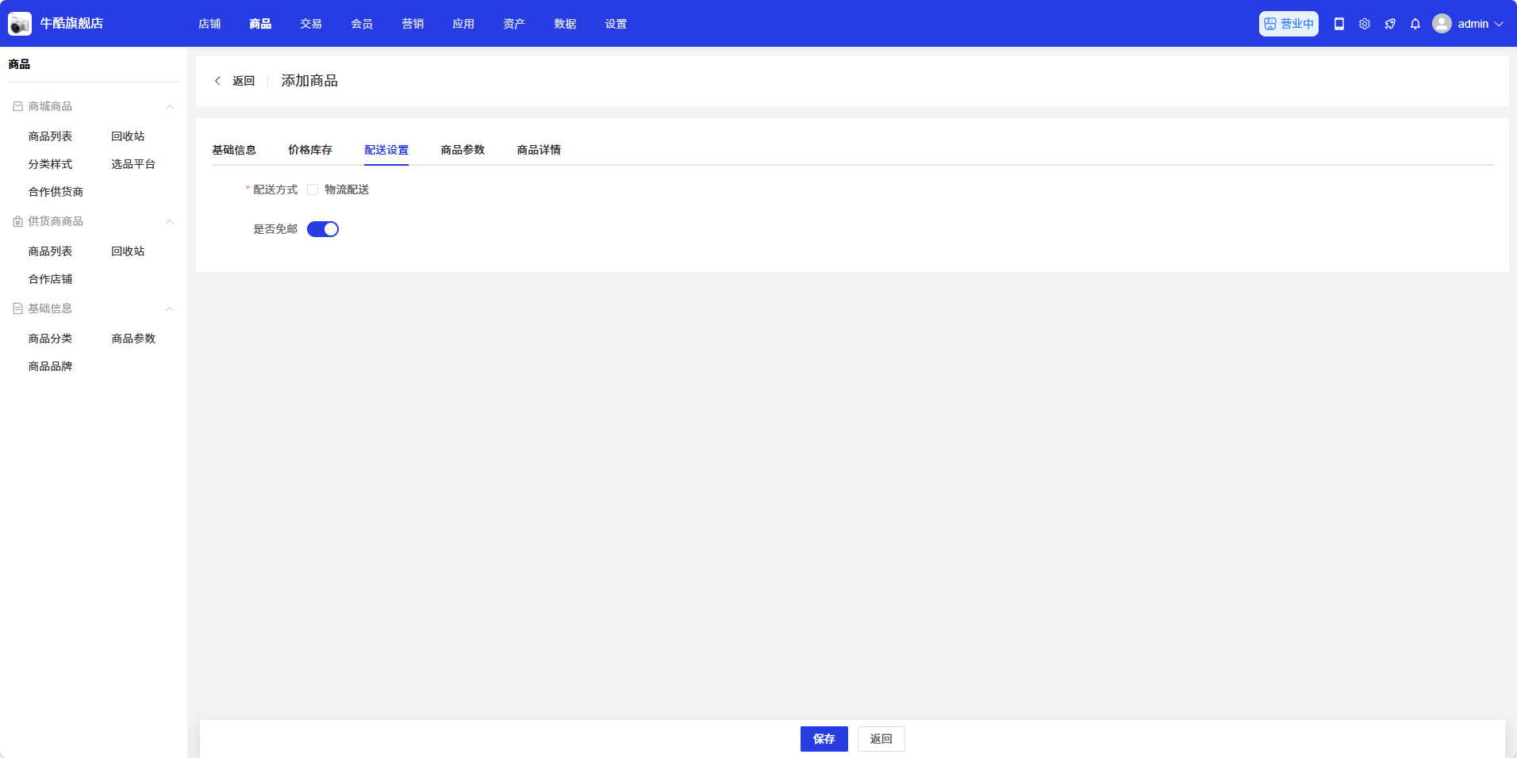The image size is (1517, 758).
Task: Open the 会员 top menu
Action: [x=362, y=24]
